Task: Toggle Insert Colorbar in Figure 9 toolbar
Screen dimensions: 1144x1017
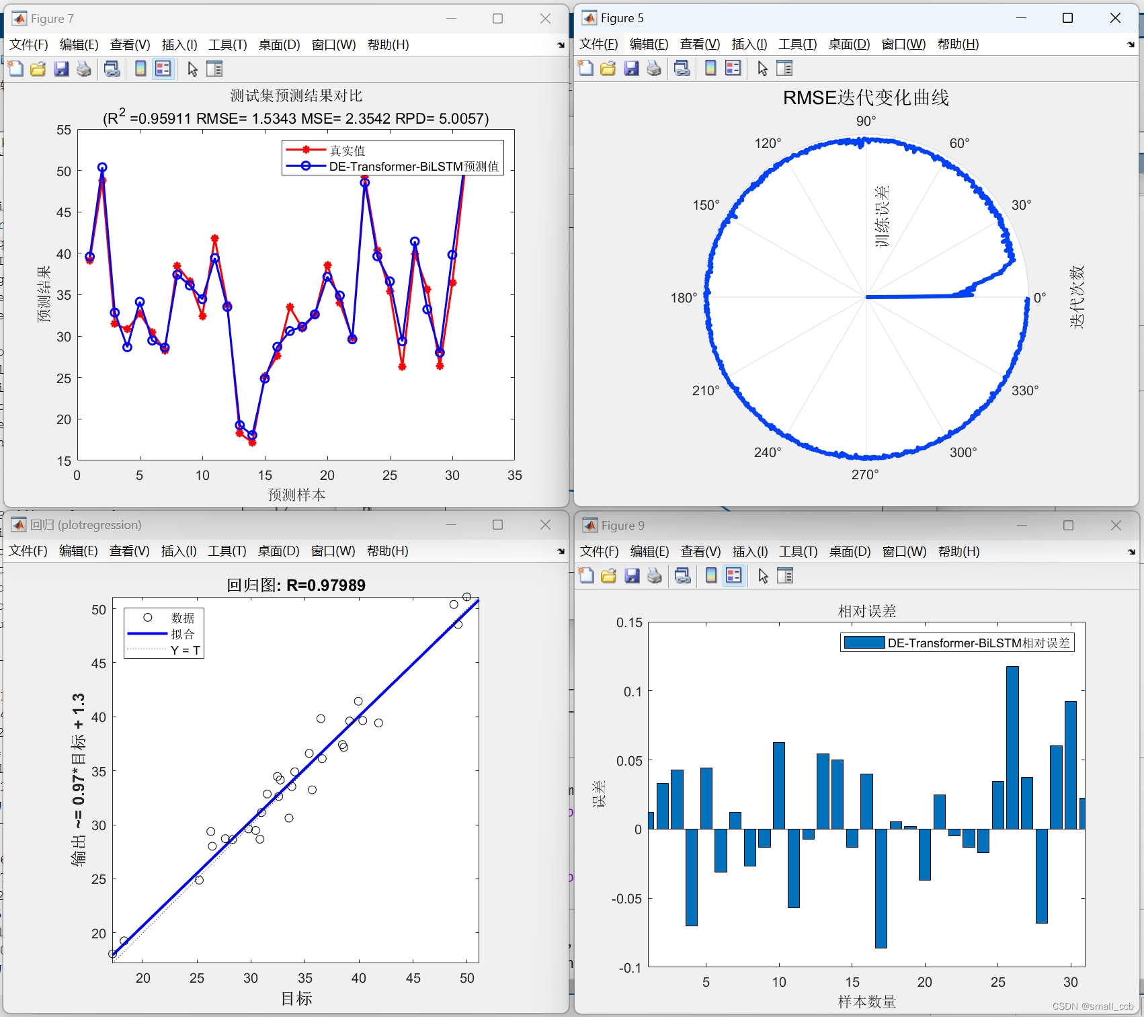Action: [x=711, y=575]
